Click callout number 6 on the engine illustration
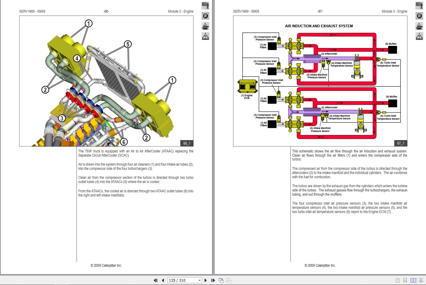 click(x=123, y=142)
